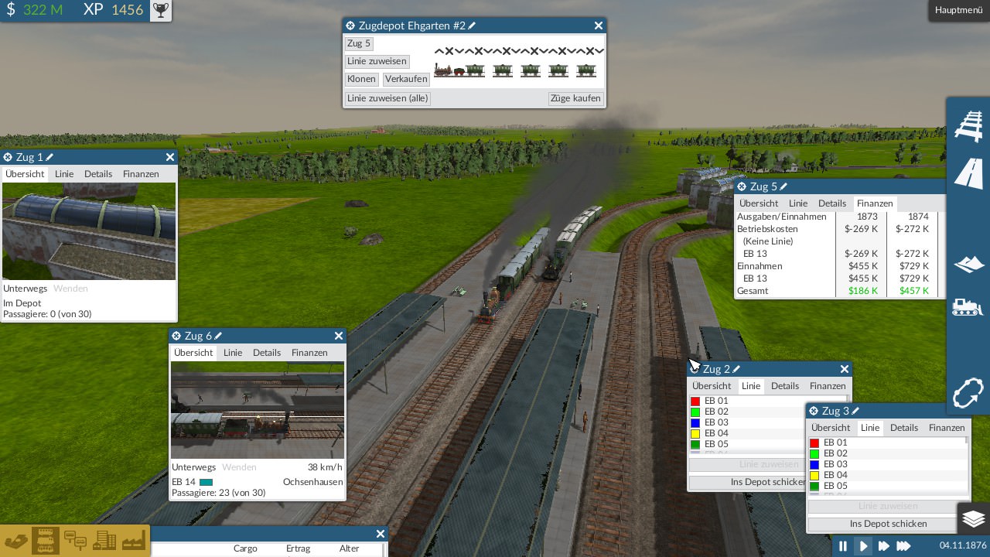Click Zug 6 camera preview thumbnail
Screen dimensions: 990x557
point(258,410)
